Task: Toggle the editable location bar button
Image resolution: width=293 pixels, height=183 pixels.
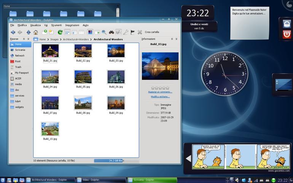Action: pos(118,32)
